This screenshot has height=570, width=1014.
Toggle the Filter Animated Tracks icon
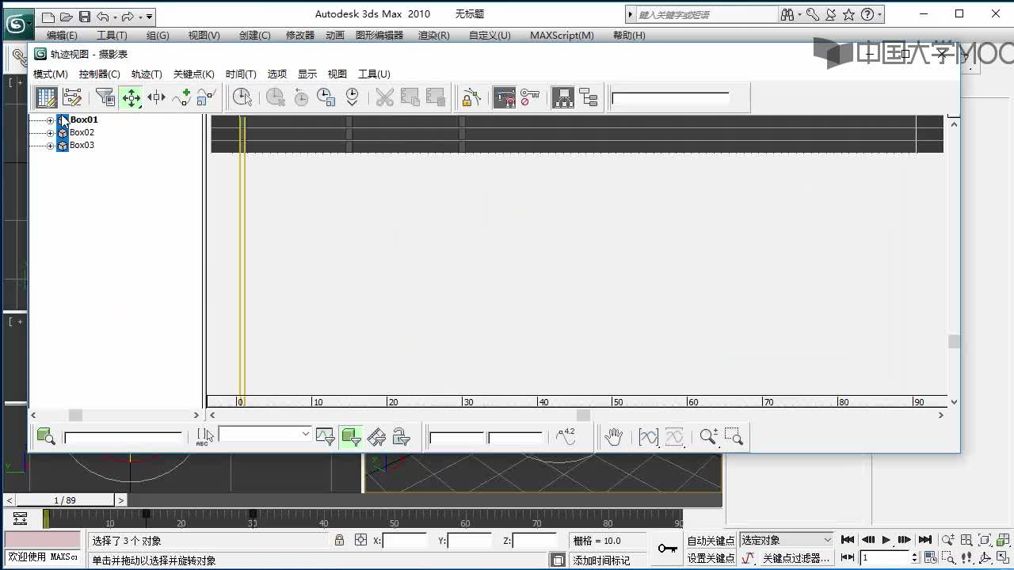[376, 436]
